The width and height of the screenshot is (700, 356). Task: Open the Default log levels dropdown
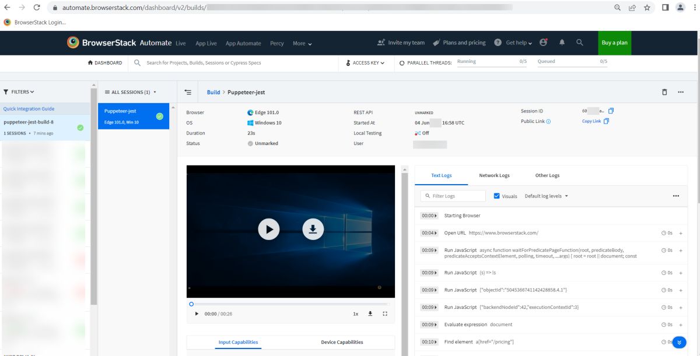(547, 196)
